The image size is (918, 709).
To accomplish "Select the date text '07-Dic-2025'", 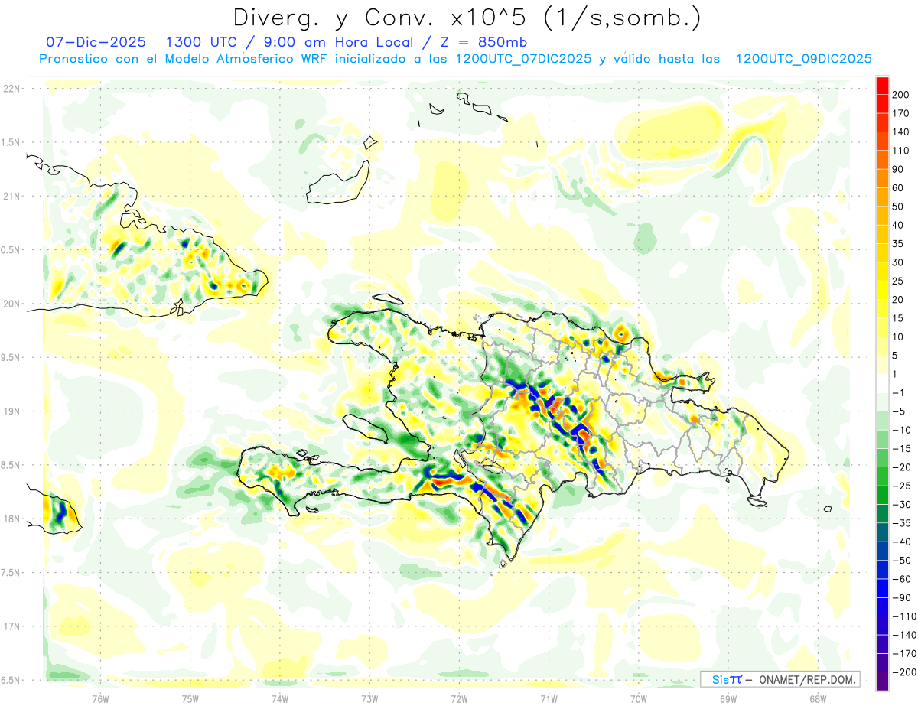I will [x=94, y=42].
